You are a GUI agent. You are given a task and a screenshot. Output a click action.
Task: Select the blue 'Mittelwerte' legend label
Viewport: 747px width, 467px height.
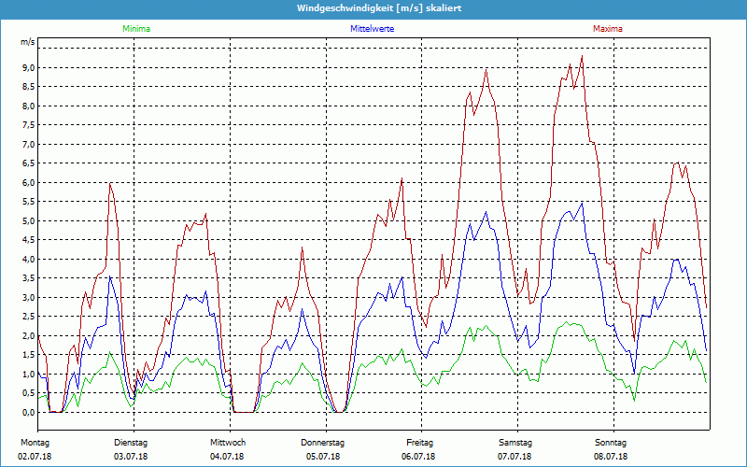click(372, 29)
